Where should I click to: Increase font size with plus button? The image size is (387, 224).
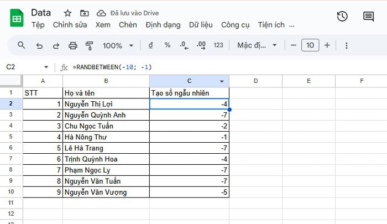coord(327,45)
